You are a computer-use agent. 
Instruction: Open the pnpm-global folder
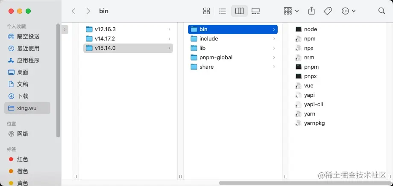216,58
